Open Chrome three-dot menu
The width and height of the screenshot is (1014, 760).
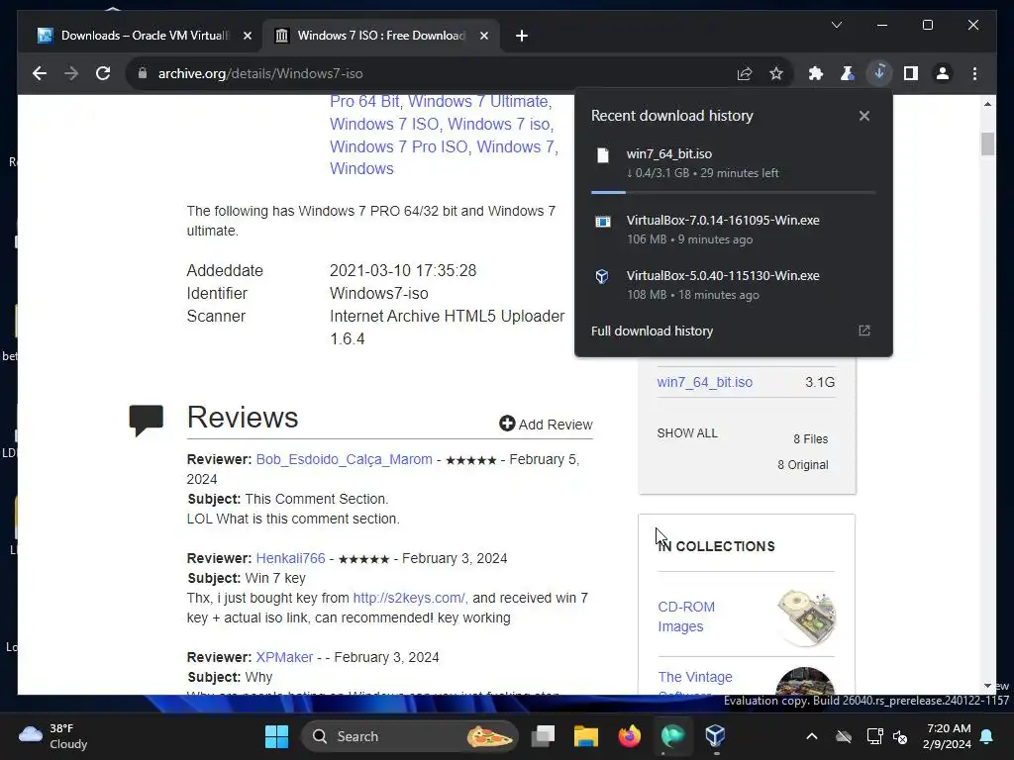tap(974, 73)
